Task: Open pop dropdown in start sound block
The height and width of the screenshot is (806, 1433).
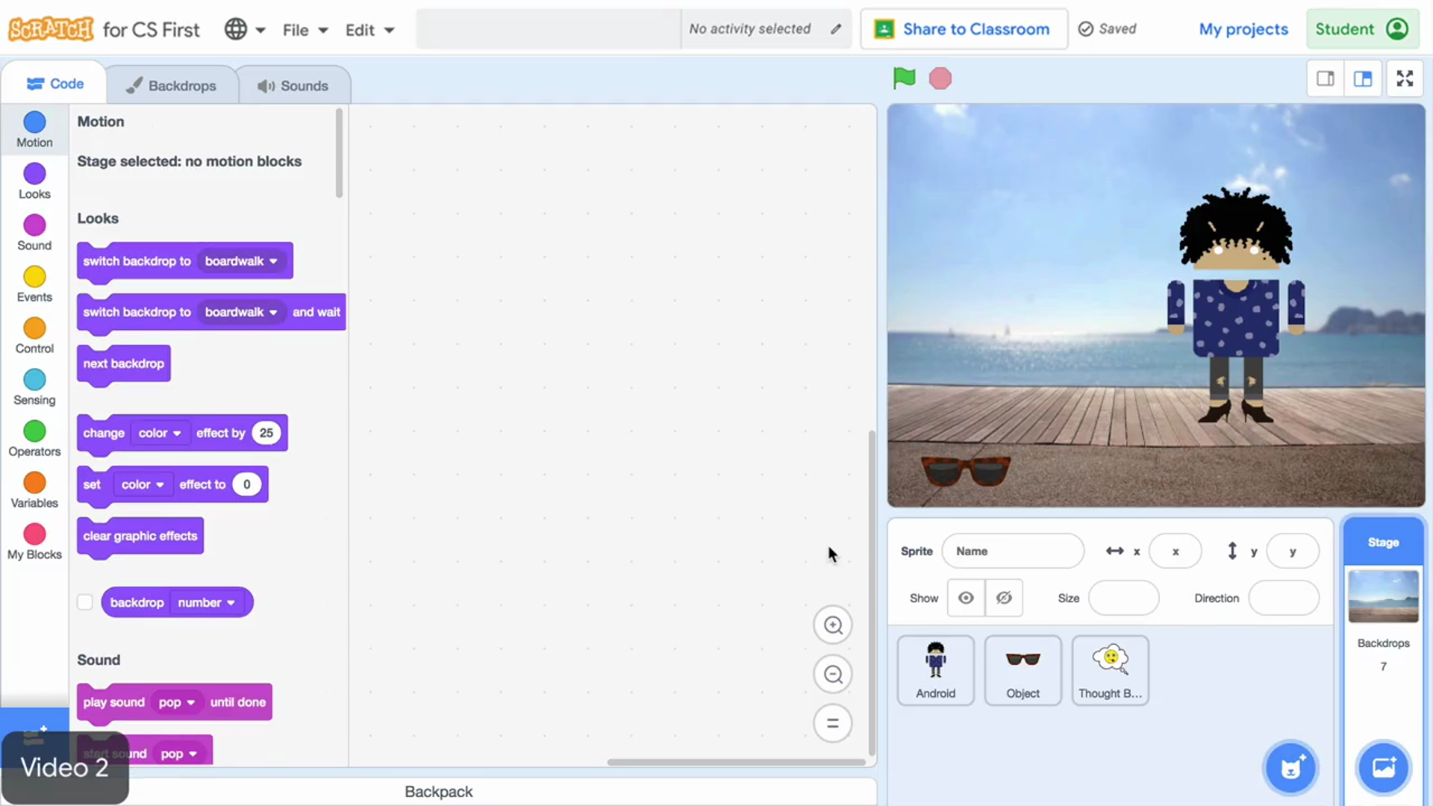Action: pos(179,754)
